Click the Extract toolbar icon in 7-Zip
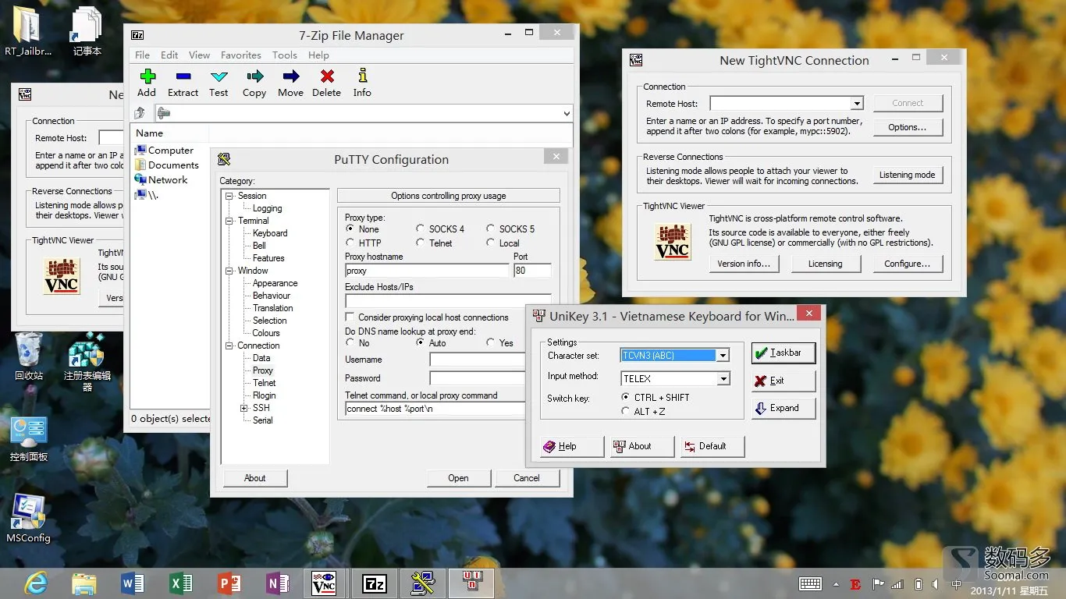Screen dimensions: 1066x599 click(x=183, y=76)
